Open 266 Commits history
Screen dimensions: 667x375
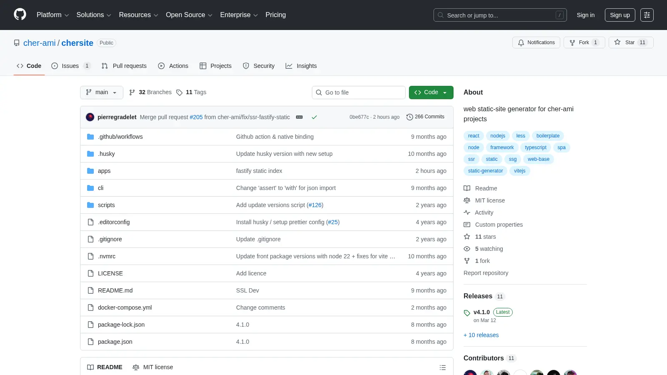tap(425, 117)
